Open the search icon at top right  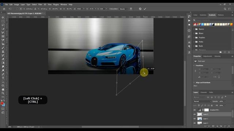(225, 9)
